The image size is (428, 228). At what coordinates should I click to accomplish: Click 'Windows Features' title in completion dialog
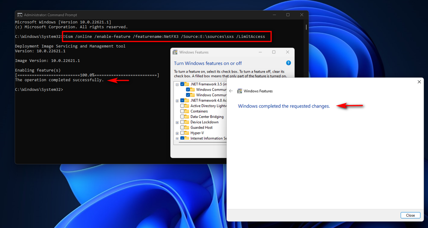(258, 91)
